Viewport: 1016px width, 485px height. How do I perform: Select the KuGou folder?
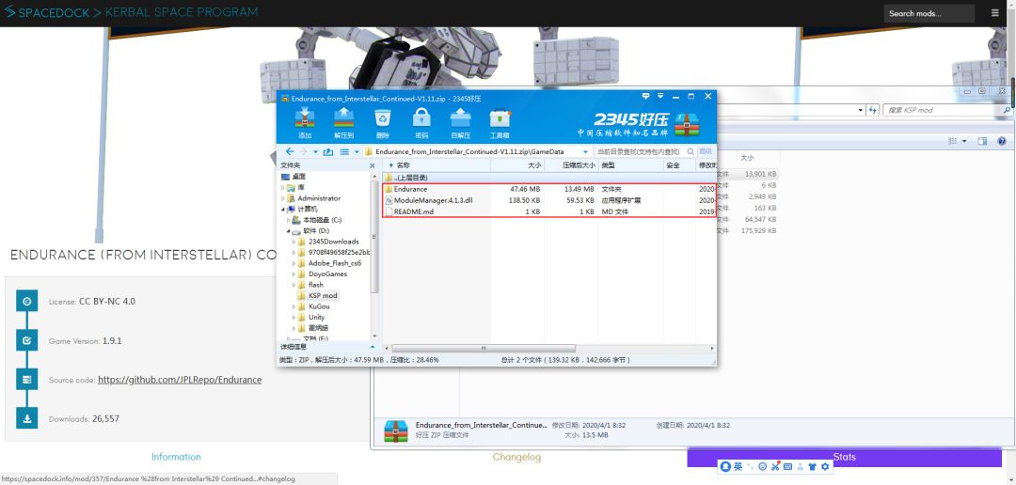click(x=313, y=306)
